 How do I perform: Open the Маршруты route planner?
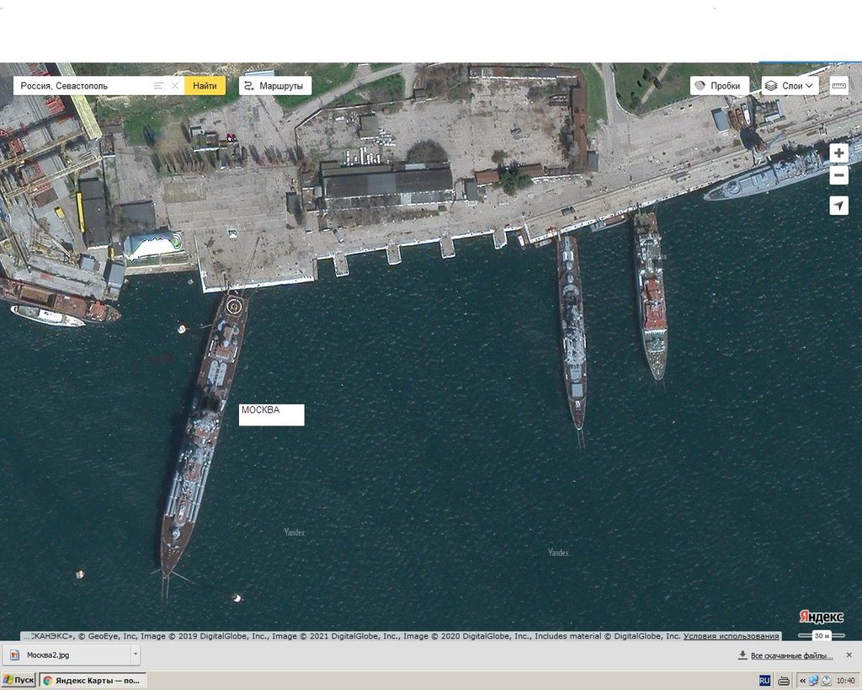point(275,86)
